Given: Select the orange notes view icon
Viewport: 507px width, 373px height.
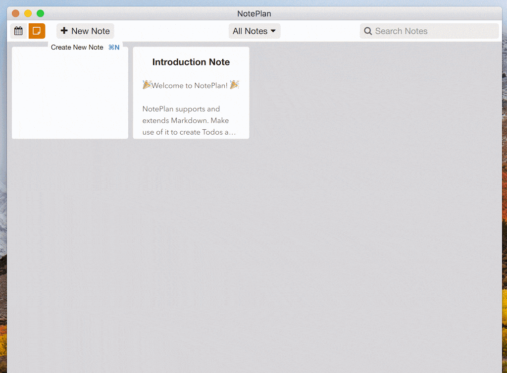Looking at the screenshot, I should click(37, 31).
